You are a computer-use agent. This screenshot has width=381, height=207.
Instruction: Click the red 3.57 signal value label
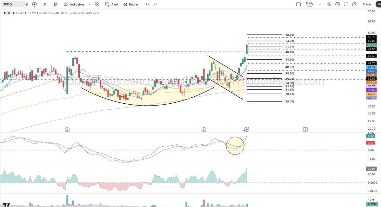point(371,143)
